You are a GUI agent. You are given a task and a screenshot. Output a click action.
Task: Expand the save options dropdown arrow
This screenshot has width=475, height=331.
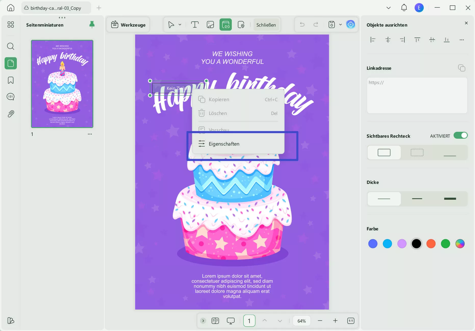click(340, 25)
